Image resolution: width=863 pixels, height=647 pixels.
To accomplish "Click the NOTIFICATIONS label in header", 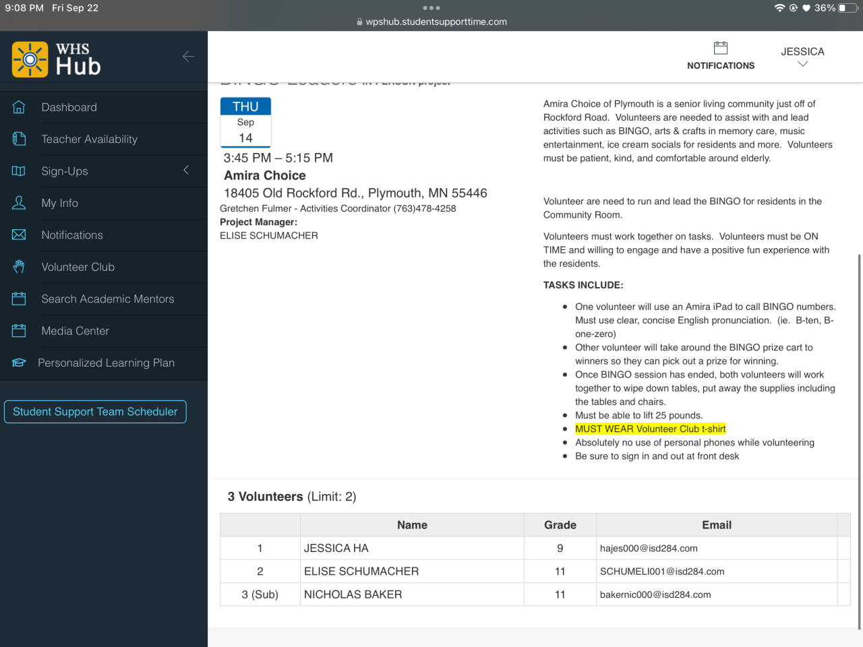I will click(721, 65).
